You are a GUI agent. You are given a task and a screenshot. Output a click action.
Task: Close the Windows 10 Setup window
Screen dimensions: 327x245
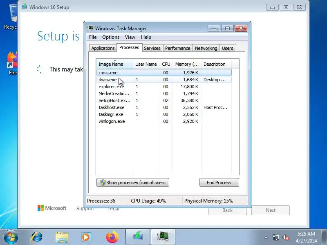(299, 7)
